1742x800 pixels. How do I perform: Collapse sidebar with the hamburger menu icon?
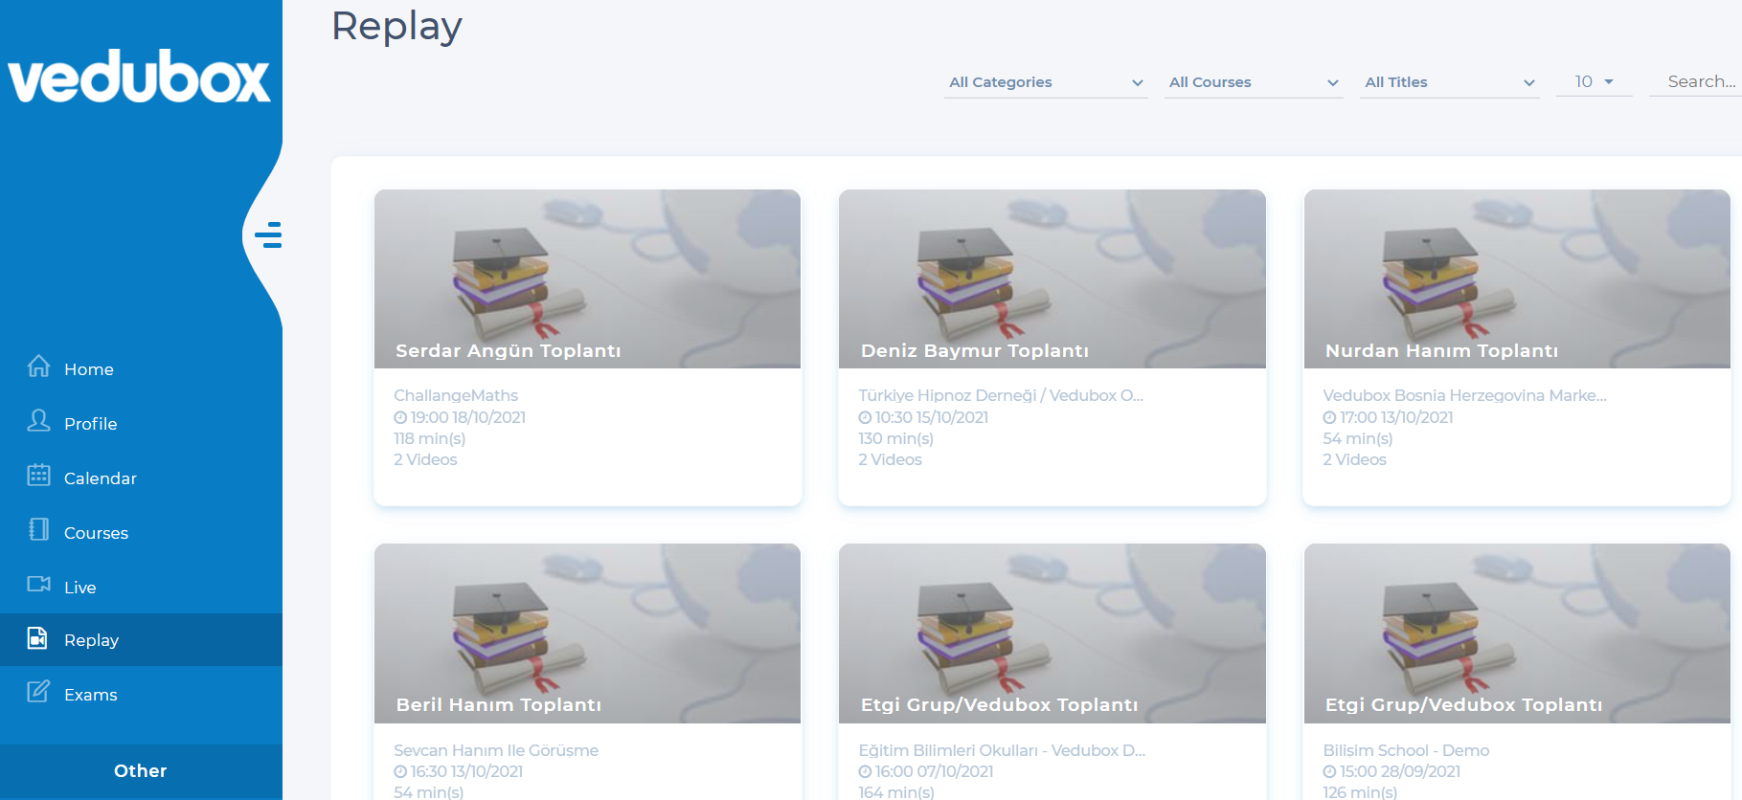268,234
